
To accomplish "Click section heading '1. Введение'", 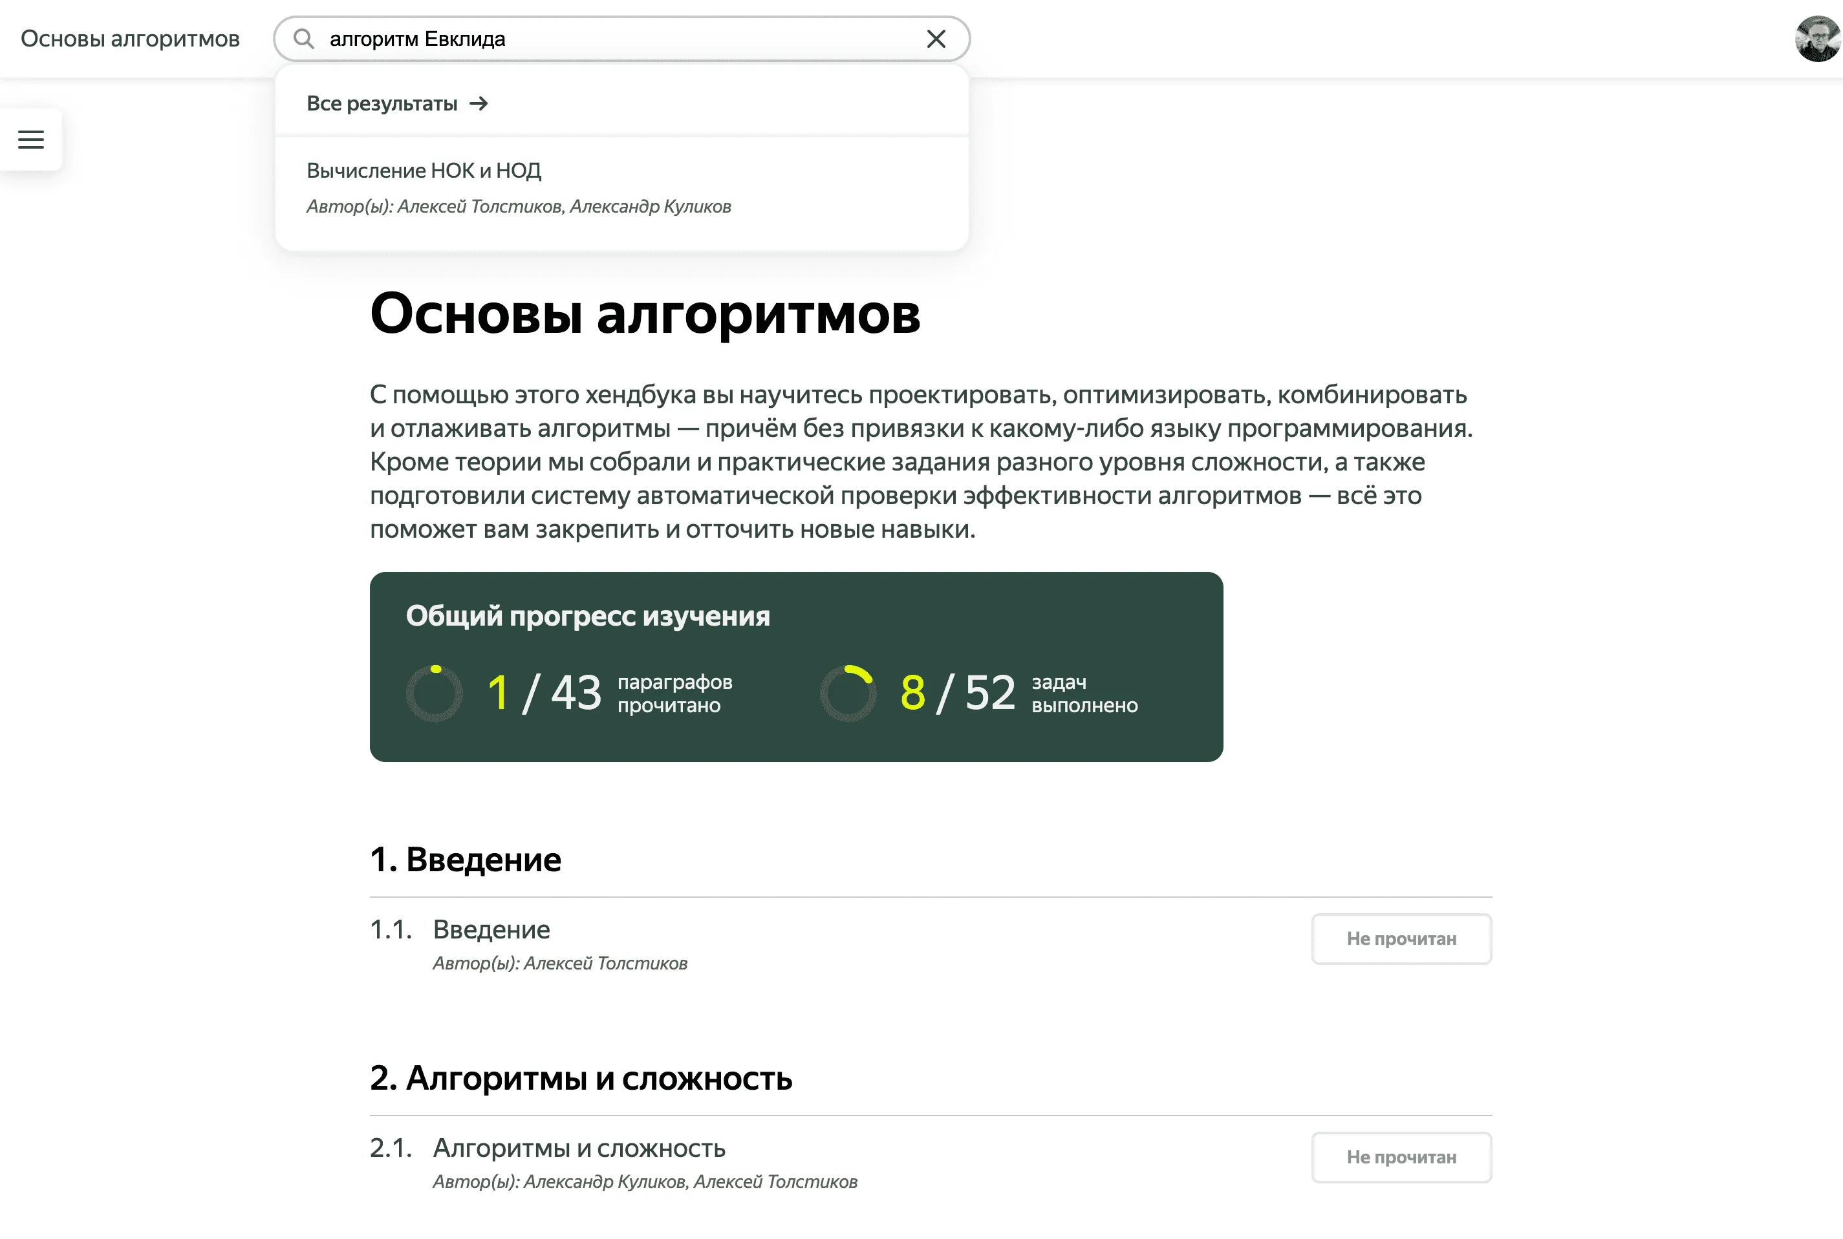I will [x=466, y=860].
